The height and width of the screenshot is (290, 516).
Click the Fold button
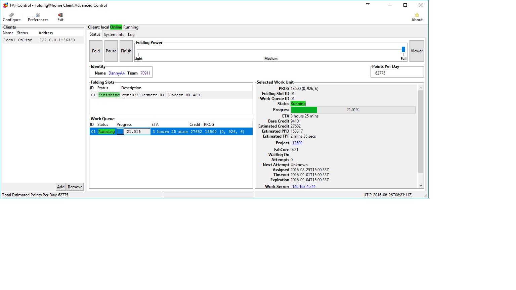tap(96, 51)
